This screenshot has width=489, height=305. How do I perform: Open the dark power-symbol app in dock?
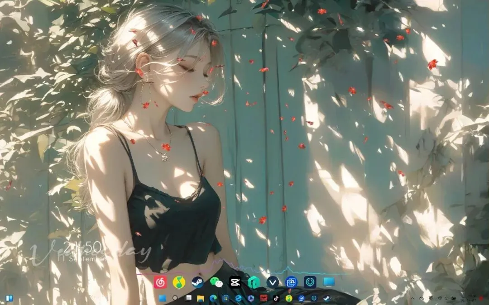[x=310, y=282]
